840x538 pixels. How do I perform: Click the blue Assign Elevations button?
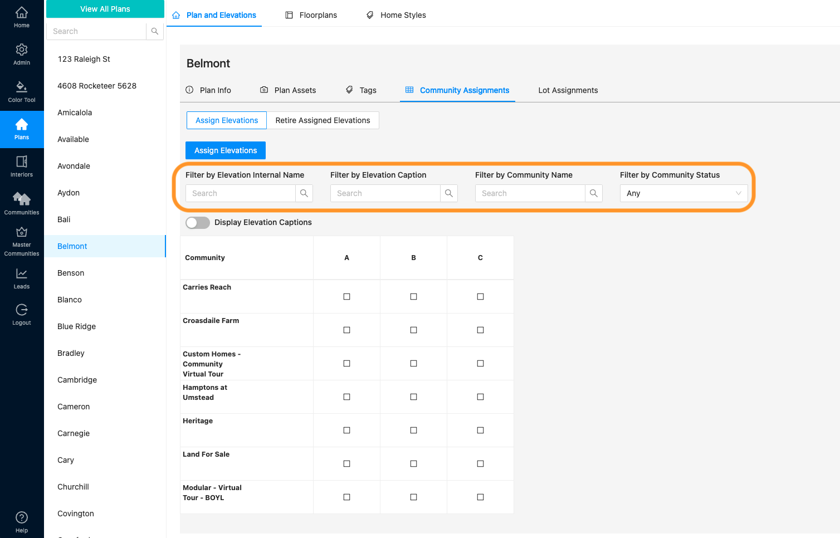point(226,150)
